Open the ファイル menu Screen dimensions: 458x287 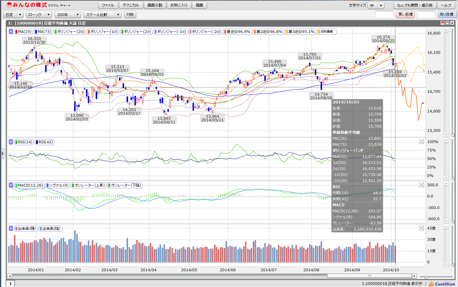pyautogui.click(x=108, y=5)
